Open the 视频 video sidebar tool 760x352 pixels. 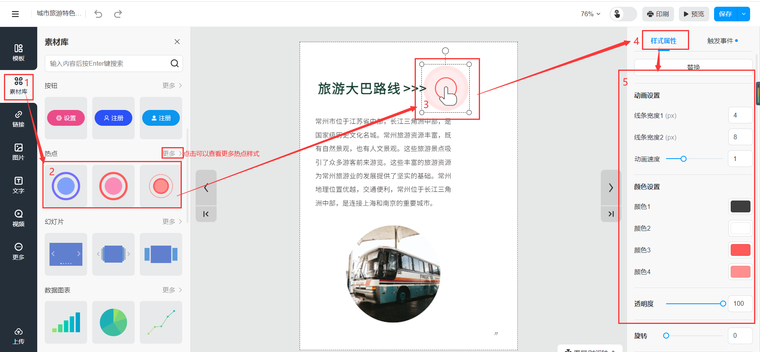(x=19, y=218)
